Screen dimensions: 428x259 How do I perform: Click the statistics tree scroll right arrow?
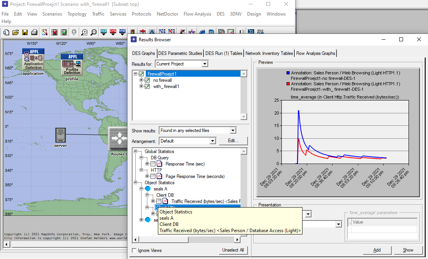coord(237,240)
